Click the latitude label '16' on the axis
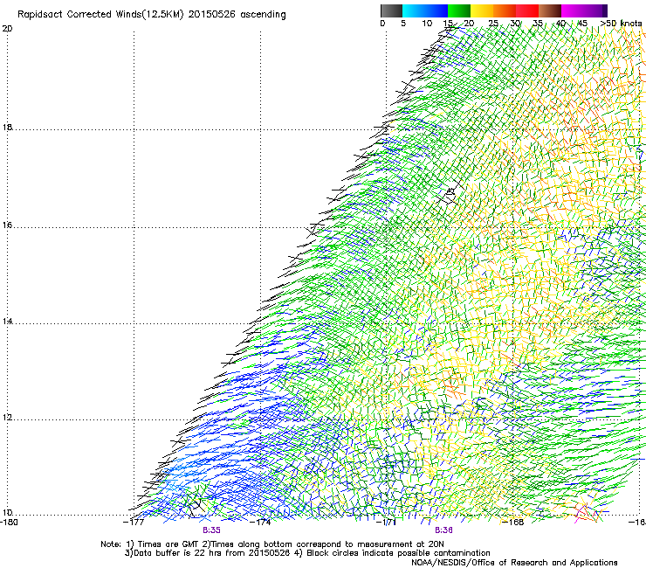Viewport: 646px width, 568px height. click(x=7, y=225)
